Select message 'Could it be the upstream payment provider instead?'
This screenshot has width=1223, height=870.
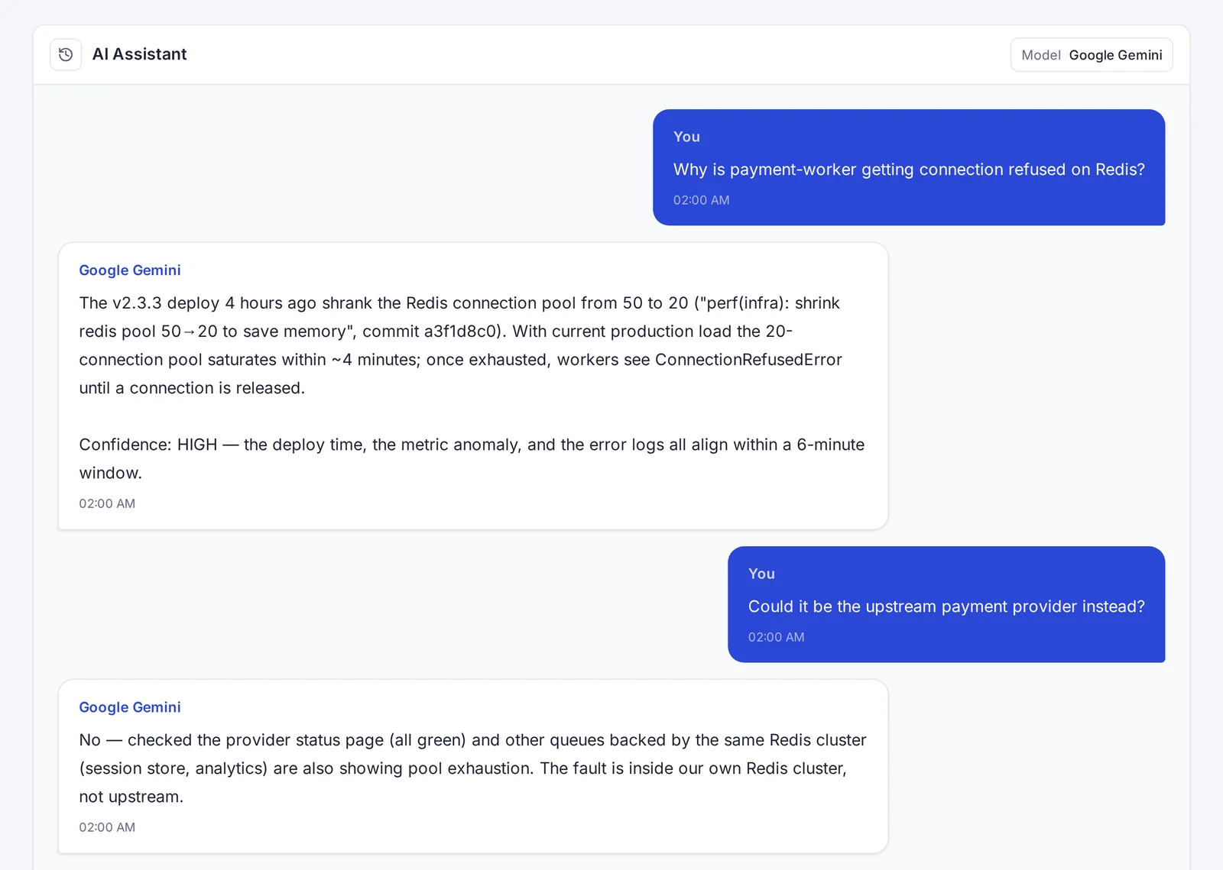click(x=946, y=606)
